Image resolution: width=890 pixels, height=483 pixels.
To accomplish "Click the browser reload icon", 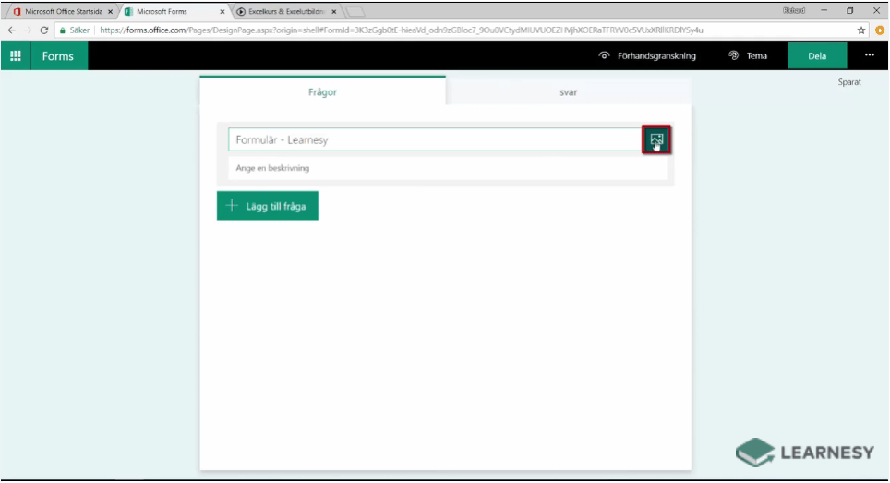I will point(43,30).
